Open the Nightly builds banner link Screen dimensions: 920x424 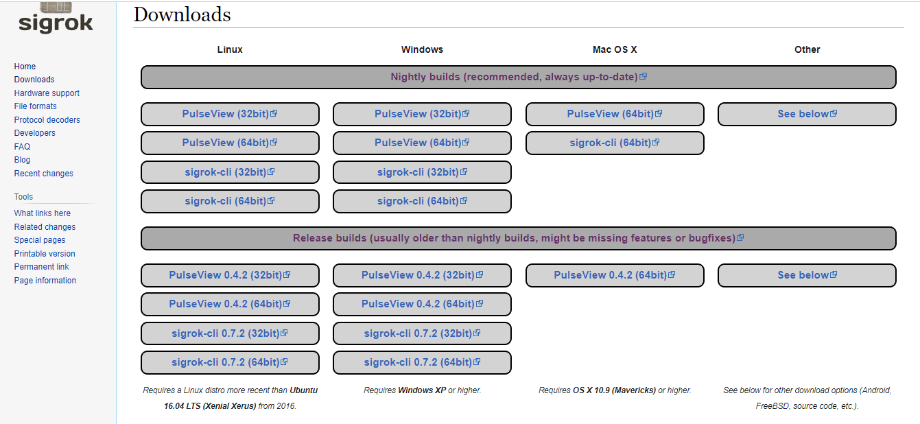(x=519, y=77)
